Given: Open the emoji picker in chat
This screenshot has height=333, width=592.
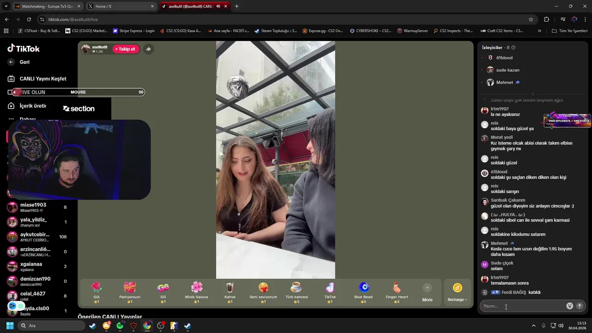Looking at the screenshot, I should point(570,306).
